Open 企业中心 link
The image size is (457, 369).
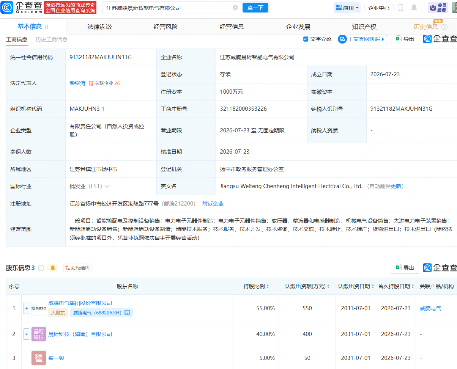(379, 8)
